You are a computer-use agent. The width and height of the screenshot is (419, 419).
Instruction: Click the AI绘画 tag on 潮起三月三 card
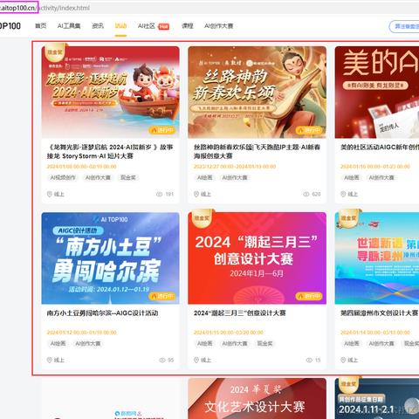point(205,344)
